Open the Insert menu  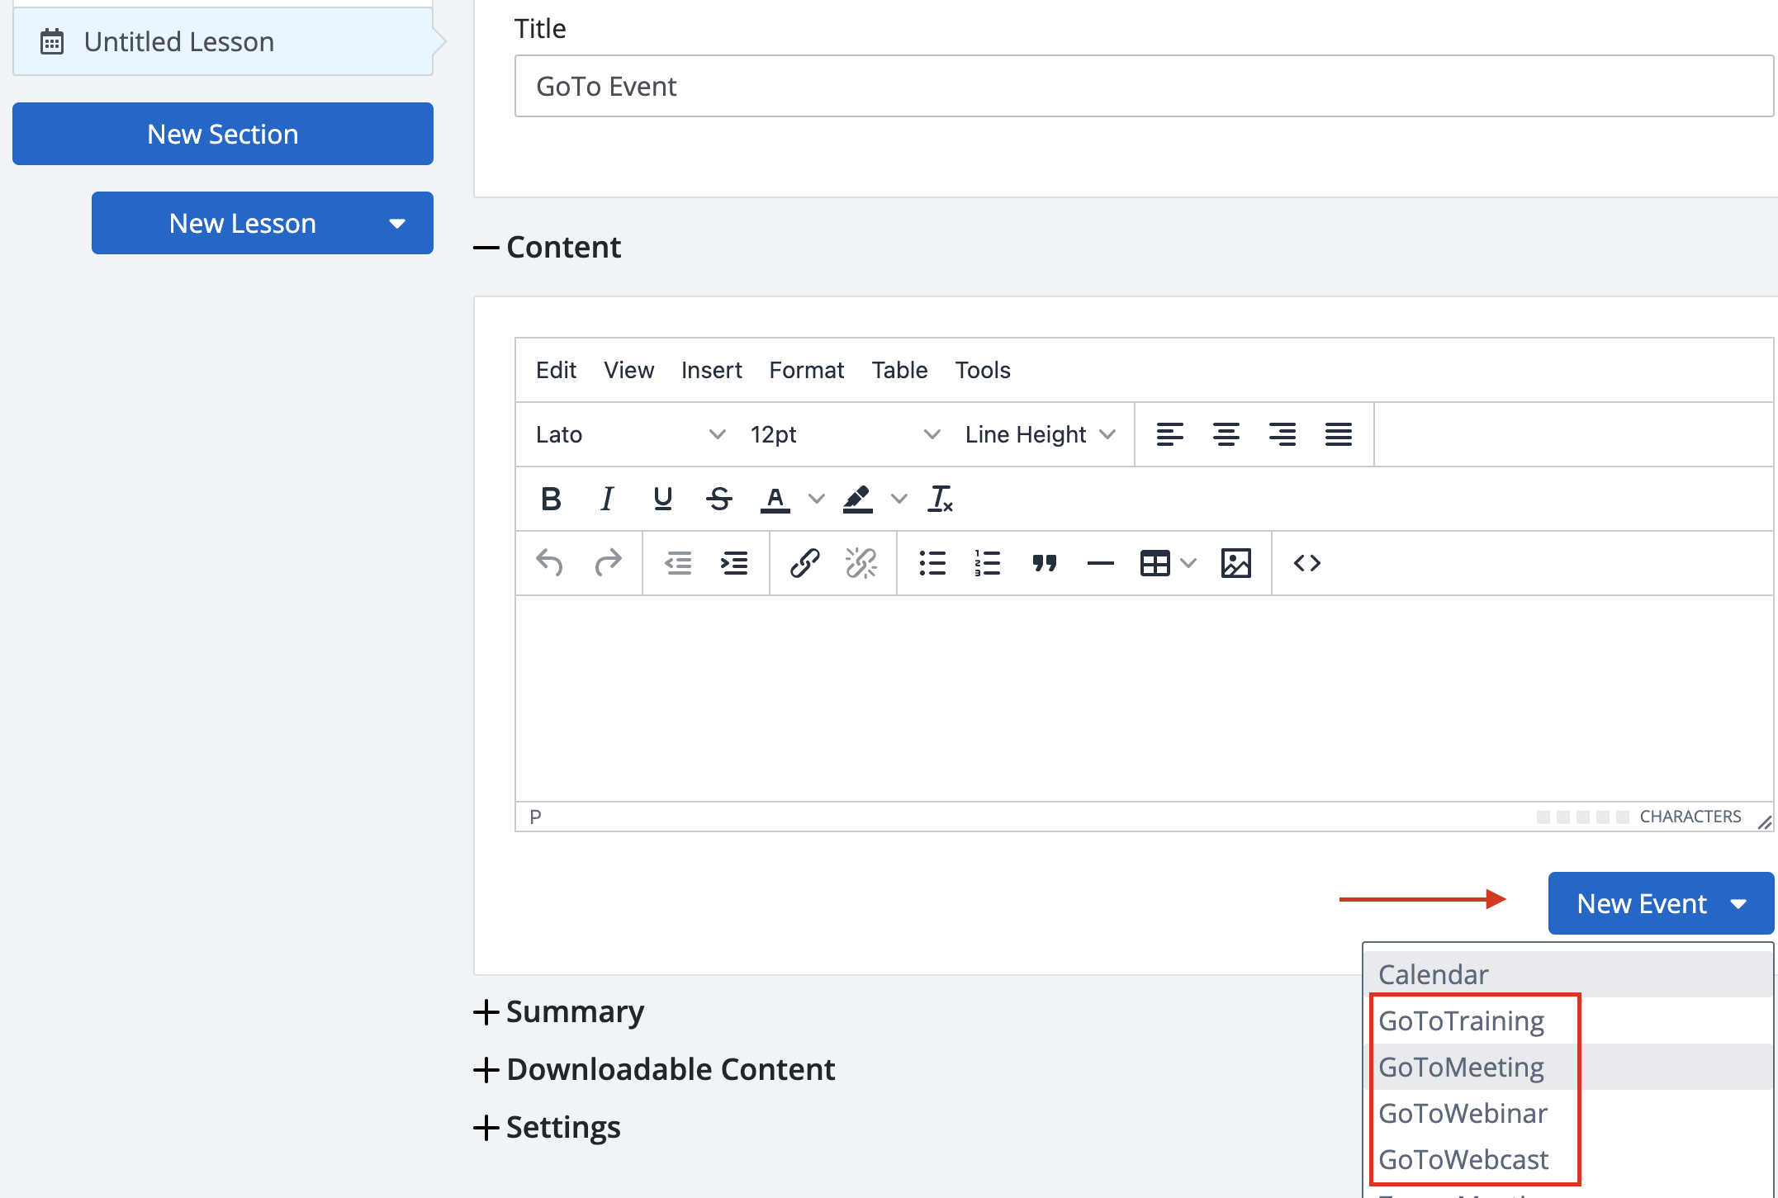click(x=711, y=370)
